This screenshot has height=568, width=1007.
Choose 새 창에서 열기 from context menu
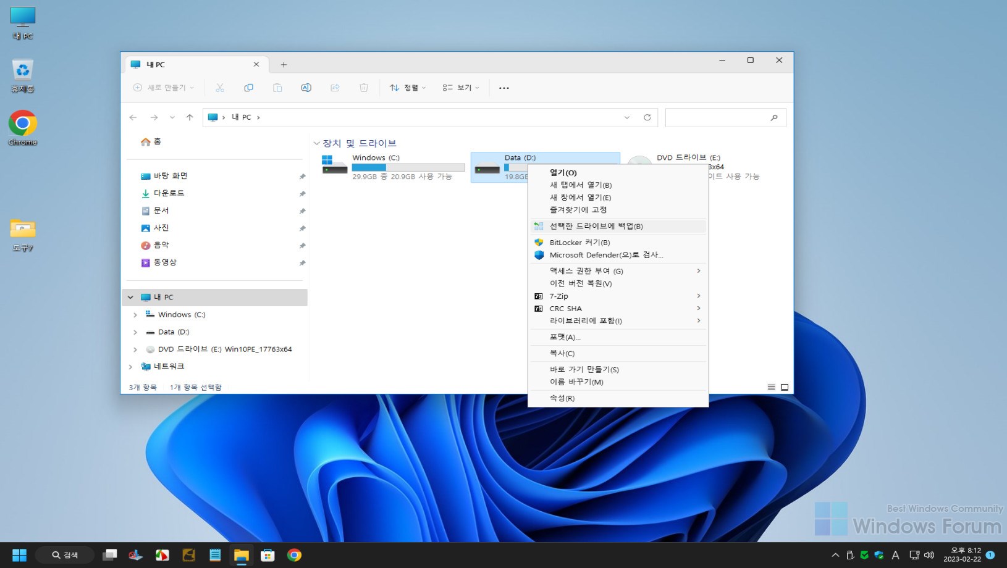point(618,198)
